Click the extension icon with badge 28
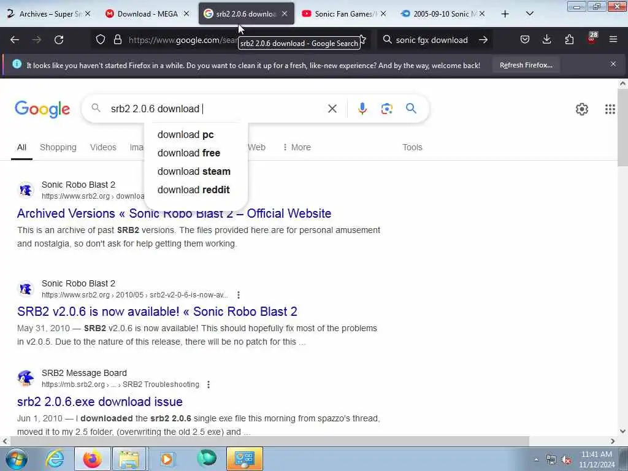Image resolution: width=628 pixels, height=471 pixels. tap(592, 39)
